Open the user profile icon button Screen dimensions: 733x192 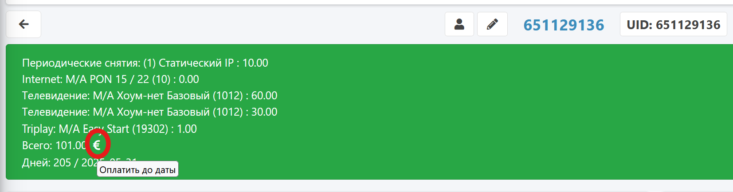coord(459,24)
